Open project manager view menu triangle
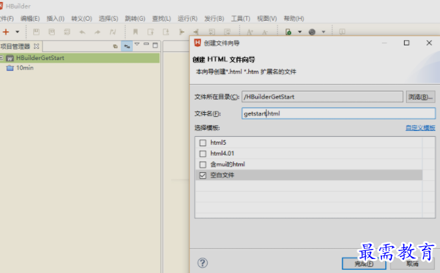The image size is (440, 273). click(137, 44)
